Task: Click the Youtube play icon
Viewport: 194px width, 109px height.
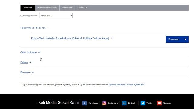Action: pyautogui.click(x=159, y=103)
